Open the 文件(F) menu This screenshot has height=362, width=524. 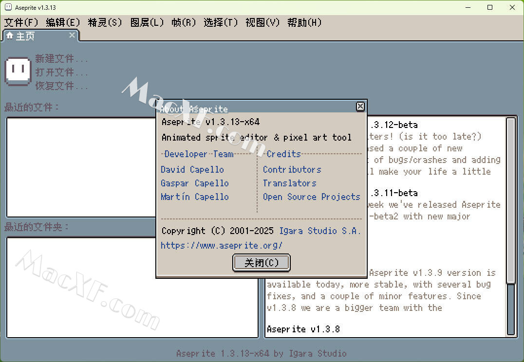[x=21, y=22]
